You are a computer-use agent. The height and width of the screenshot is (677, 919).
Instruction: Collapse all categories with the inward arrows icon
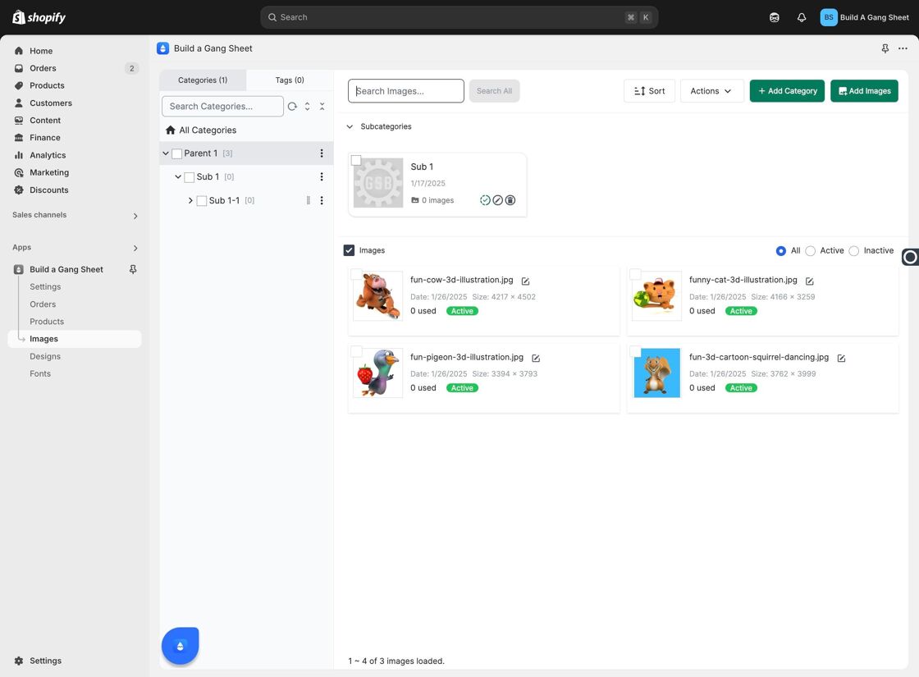pos(322,106)
